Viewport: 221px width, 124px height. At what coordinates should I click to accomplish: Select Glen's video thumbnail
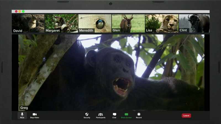click(128, 23)
